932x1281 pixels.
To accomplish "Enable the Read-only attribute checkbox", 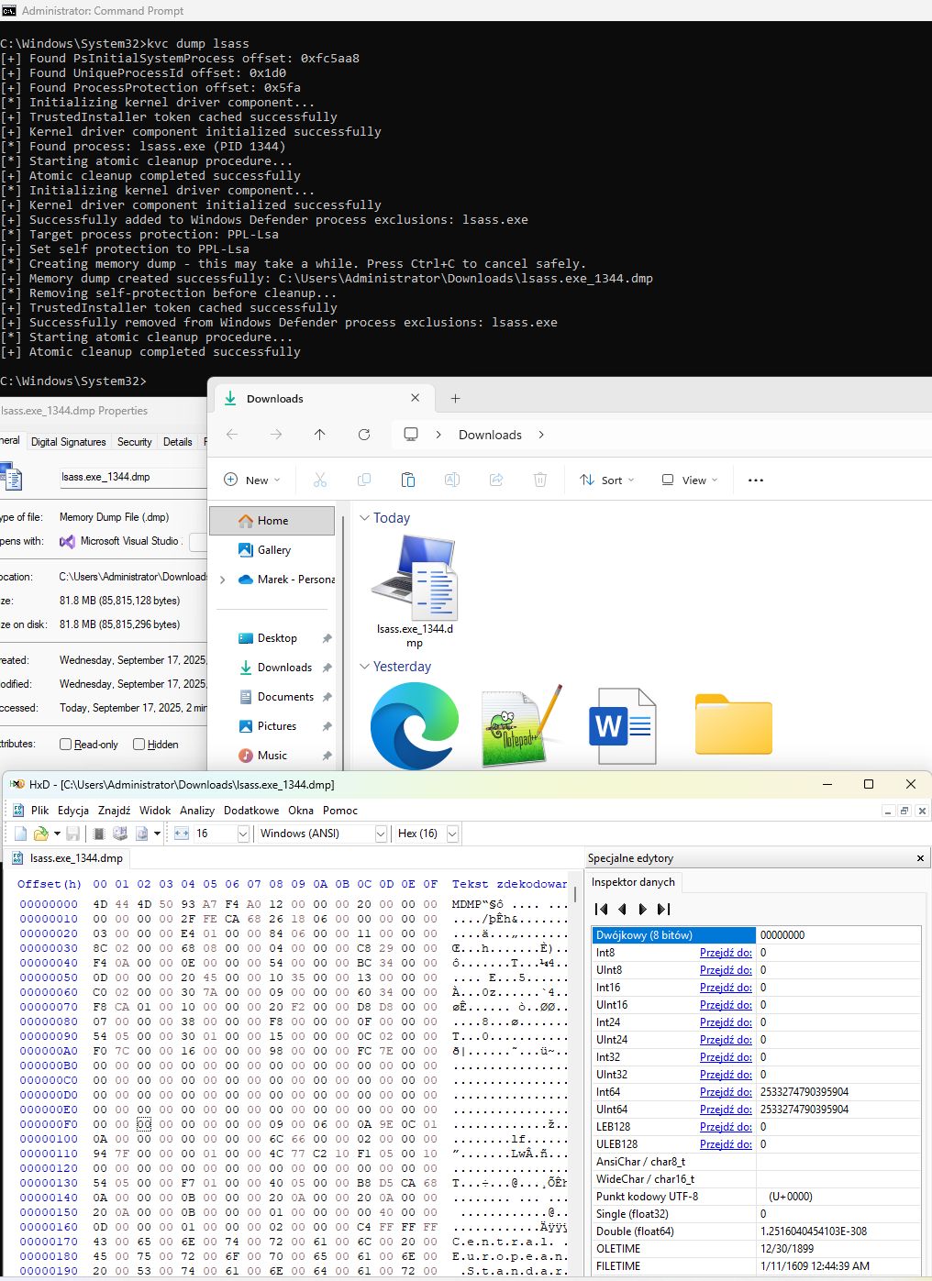I will click(x=66, y=745).
